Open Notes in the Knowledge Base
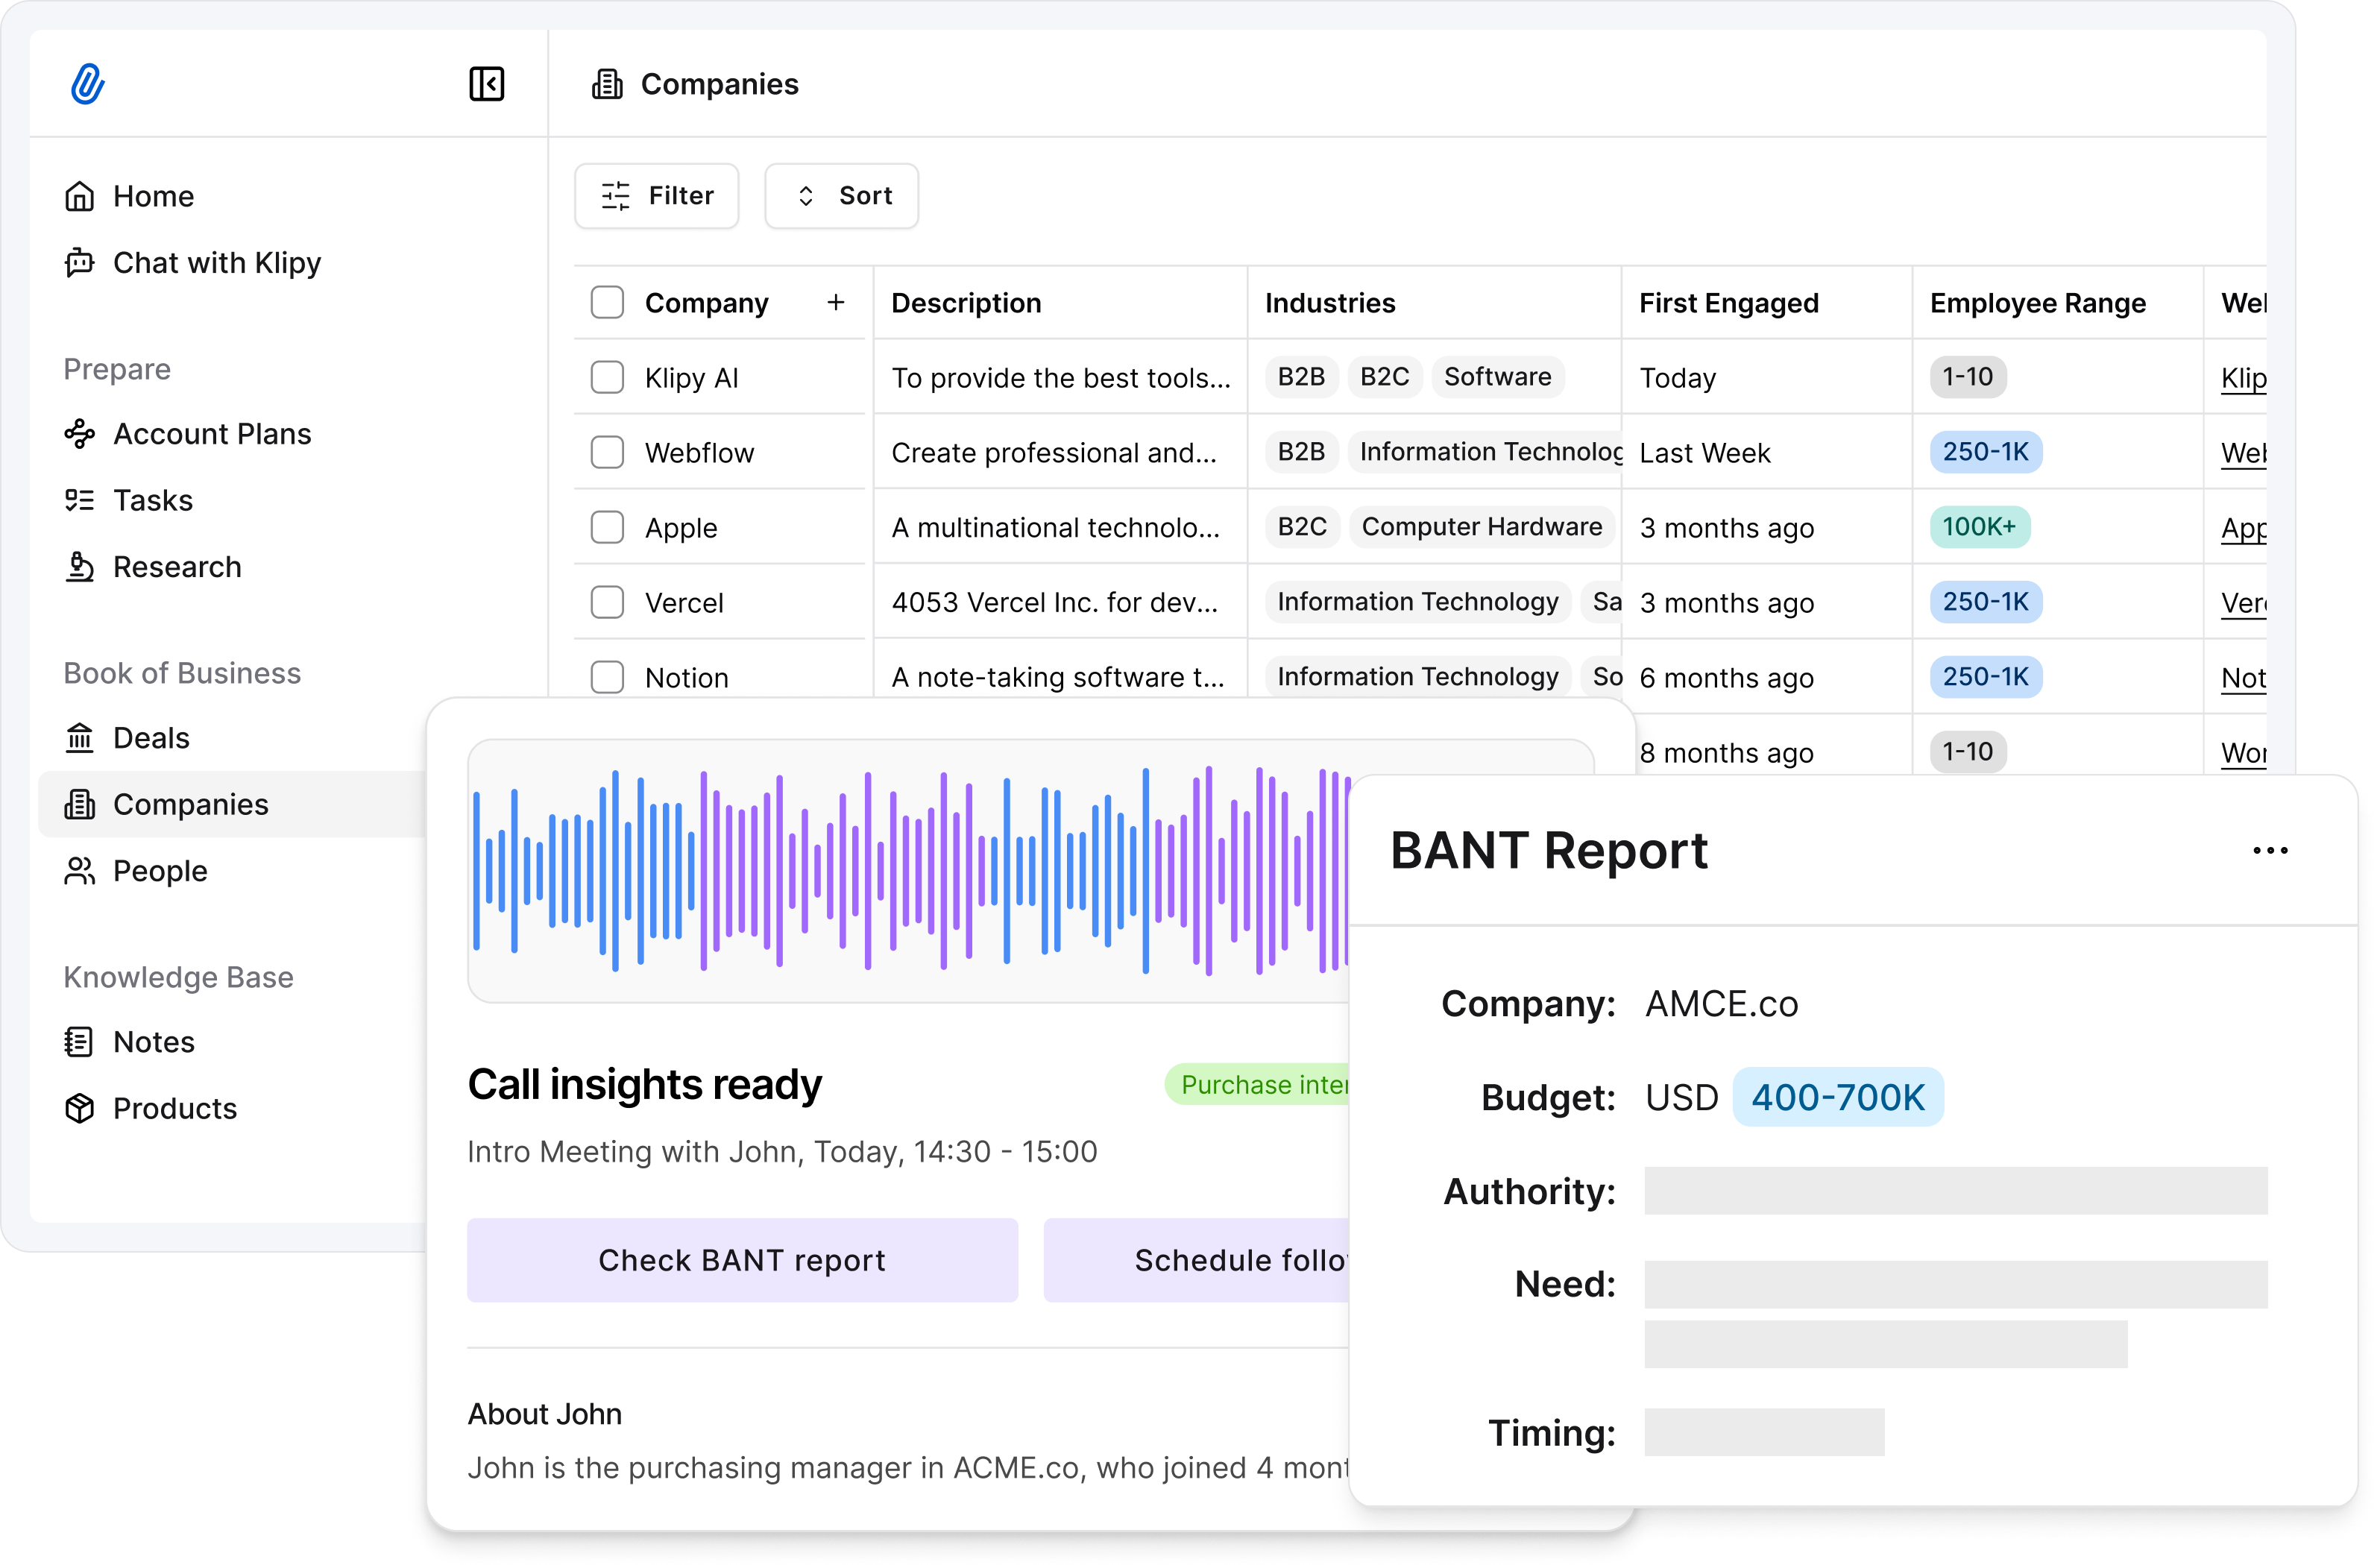The width and height of the screenshot is (2380, 1565). (153, 1041)
